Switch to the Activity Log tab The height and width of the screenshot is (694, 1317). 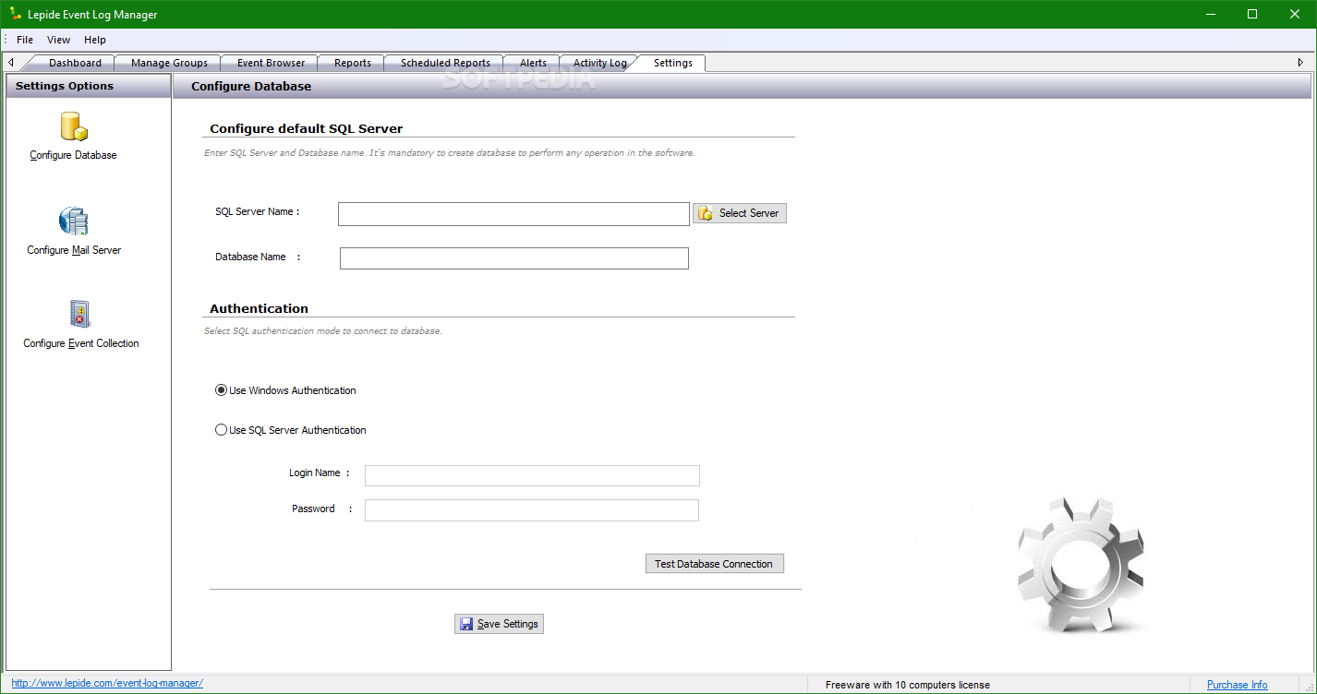tap(599, 63)
